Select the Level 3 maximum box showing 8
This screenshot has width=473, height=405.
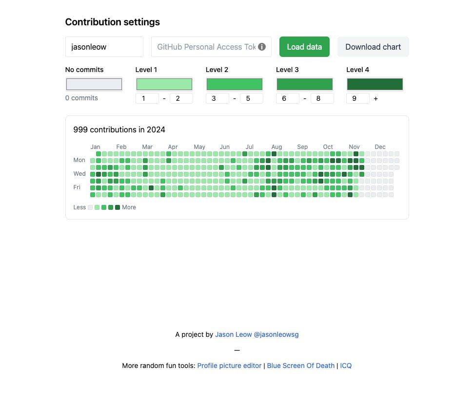pyautogui.click(x=322, y=98)
